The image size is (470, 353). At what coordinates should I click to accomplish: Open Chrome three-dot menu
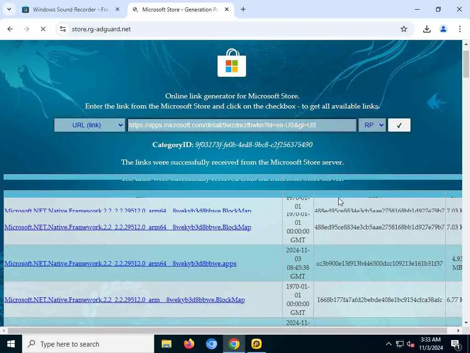[x=459, y=29]
